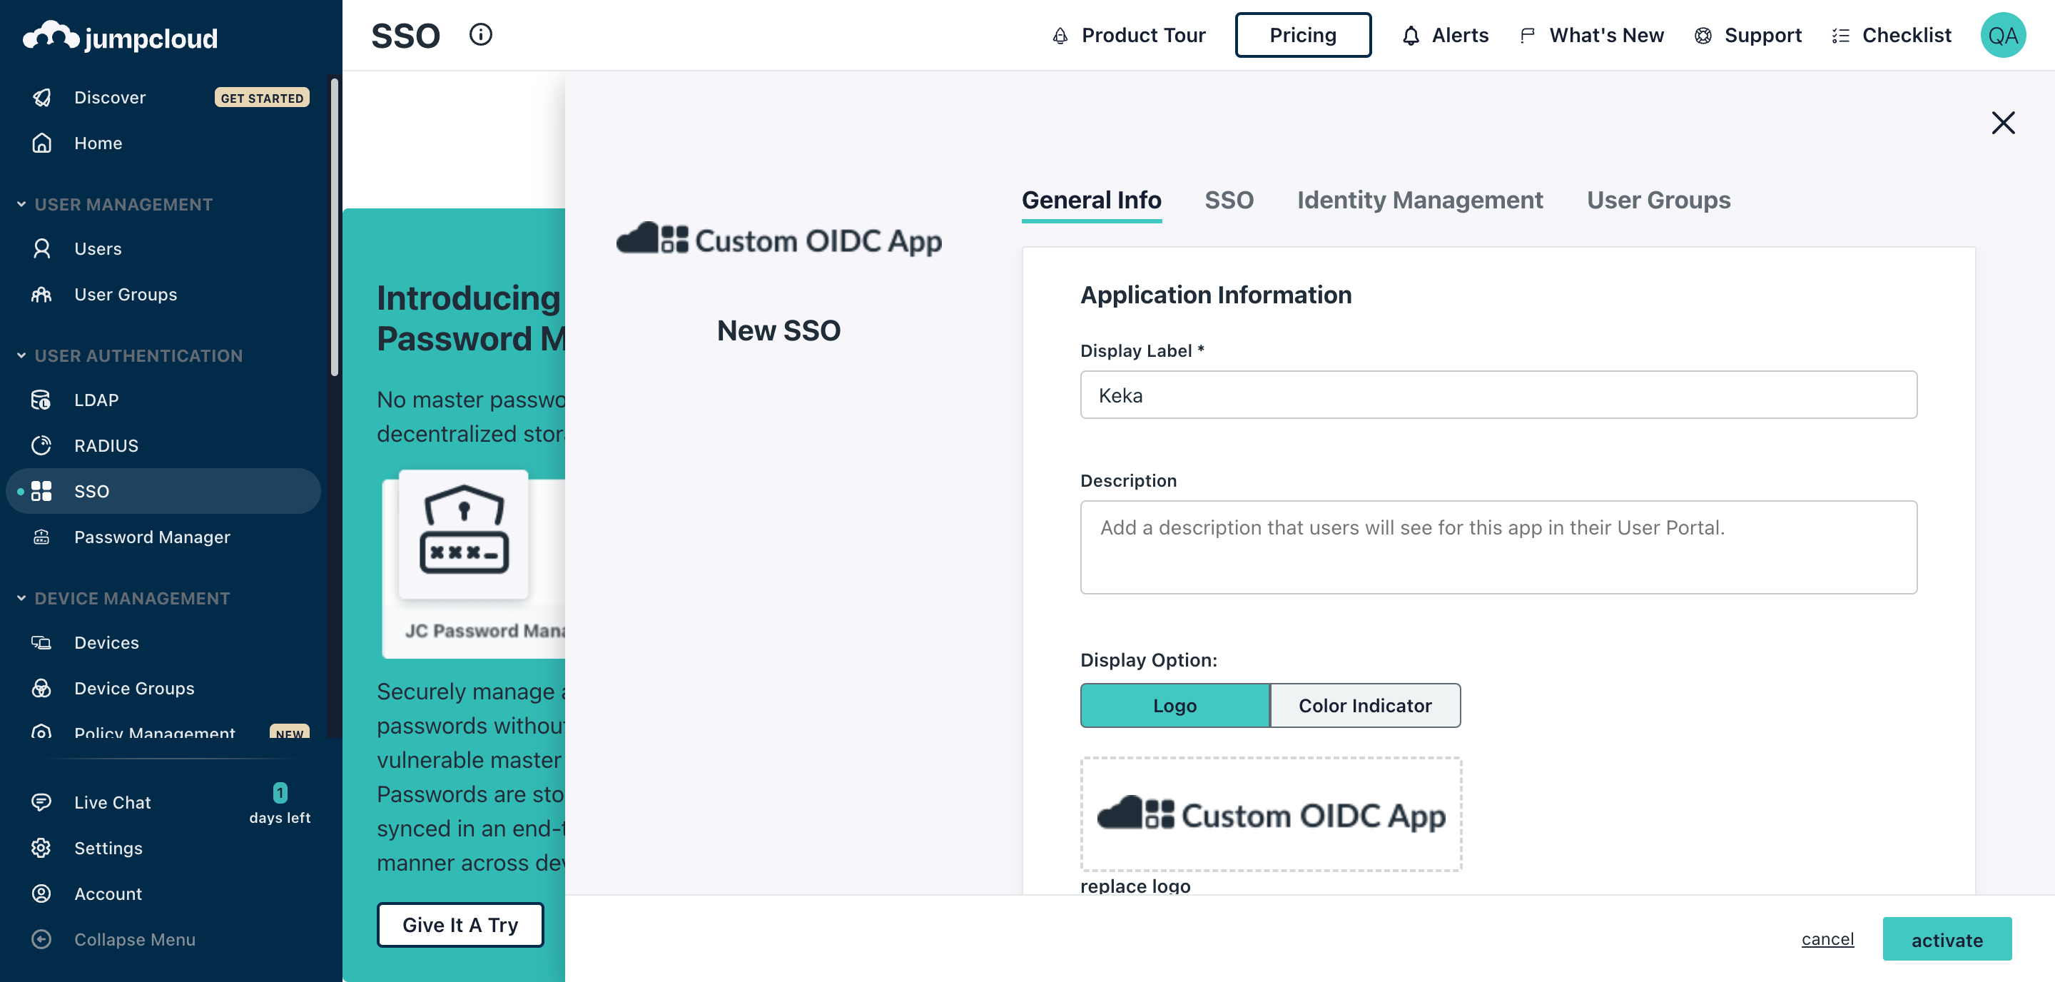The width and height of the screenshot is (2055, 982).
Task: Select the Logo display option
Action: pos(1174,705)
